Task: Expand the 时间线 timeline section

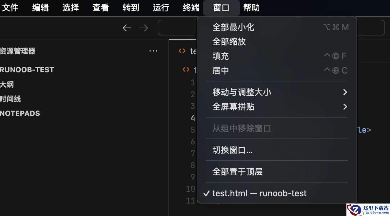Action: (10, 99)
